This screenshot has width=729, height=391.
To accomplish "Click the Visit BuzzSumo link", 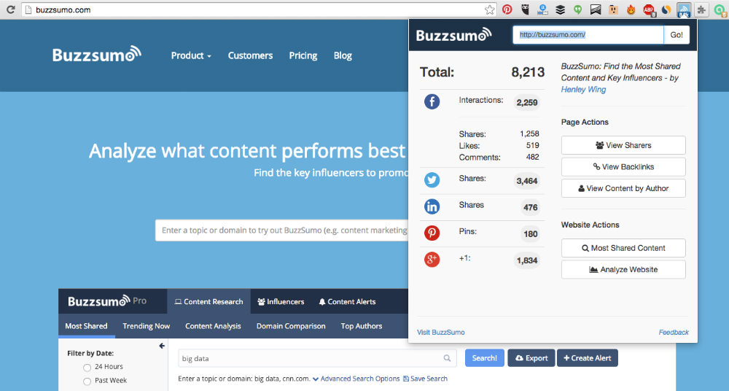I will tap(441, 333).
